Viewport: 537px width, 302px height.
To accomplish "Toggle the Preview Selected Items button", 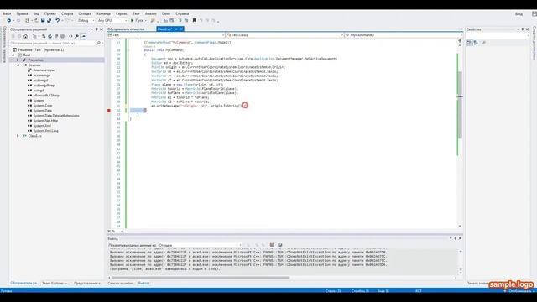I will point(83,36).
